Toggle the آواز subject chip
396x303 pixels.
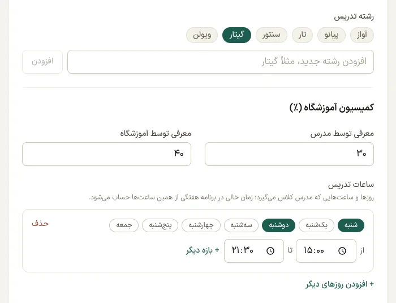click(x=362, y=35)
